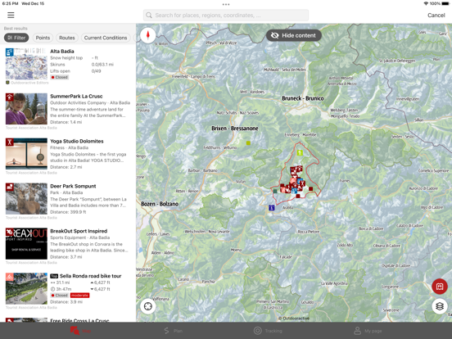Open Alta Badia ski resort thumbnail

26,64
